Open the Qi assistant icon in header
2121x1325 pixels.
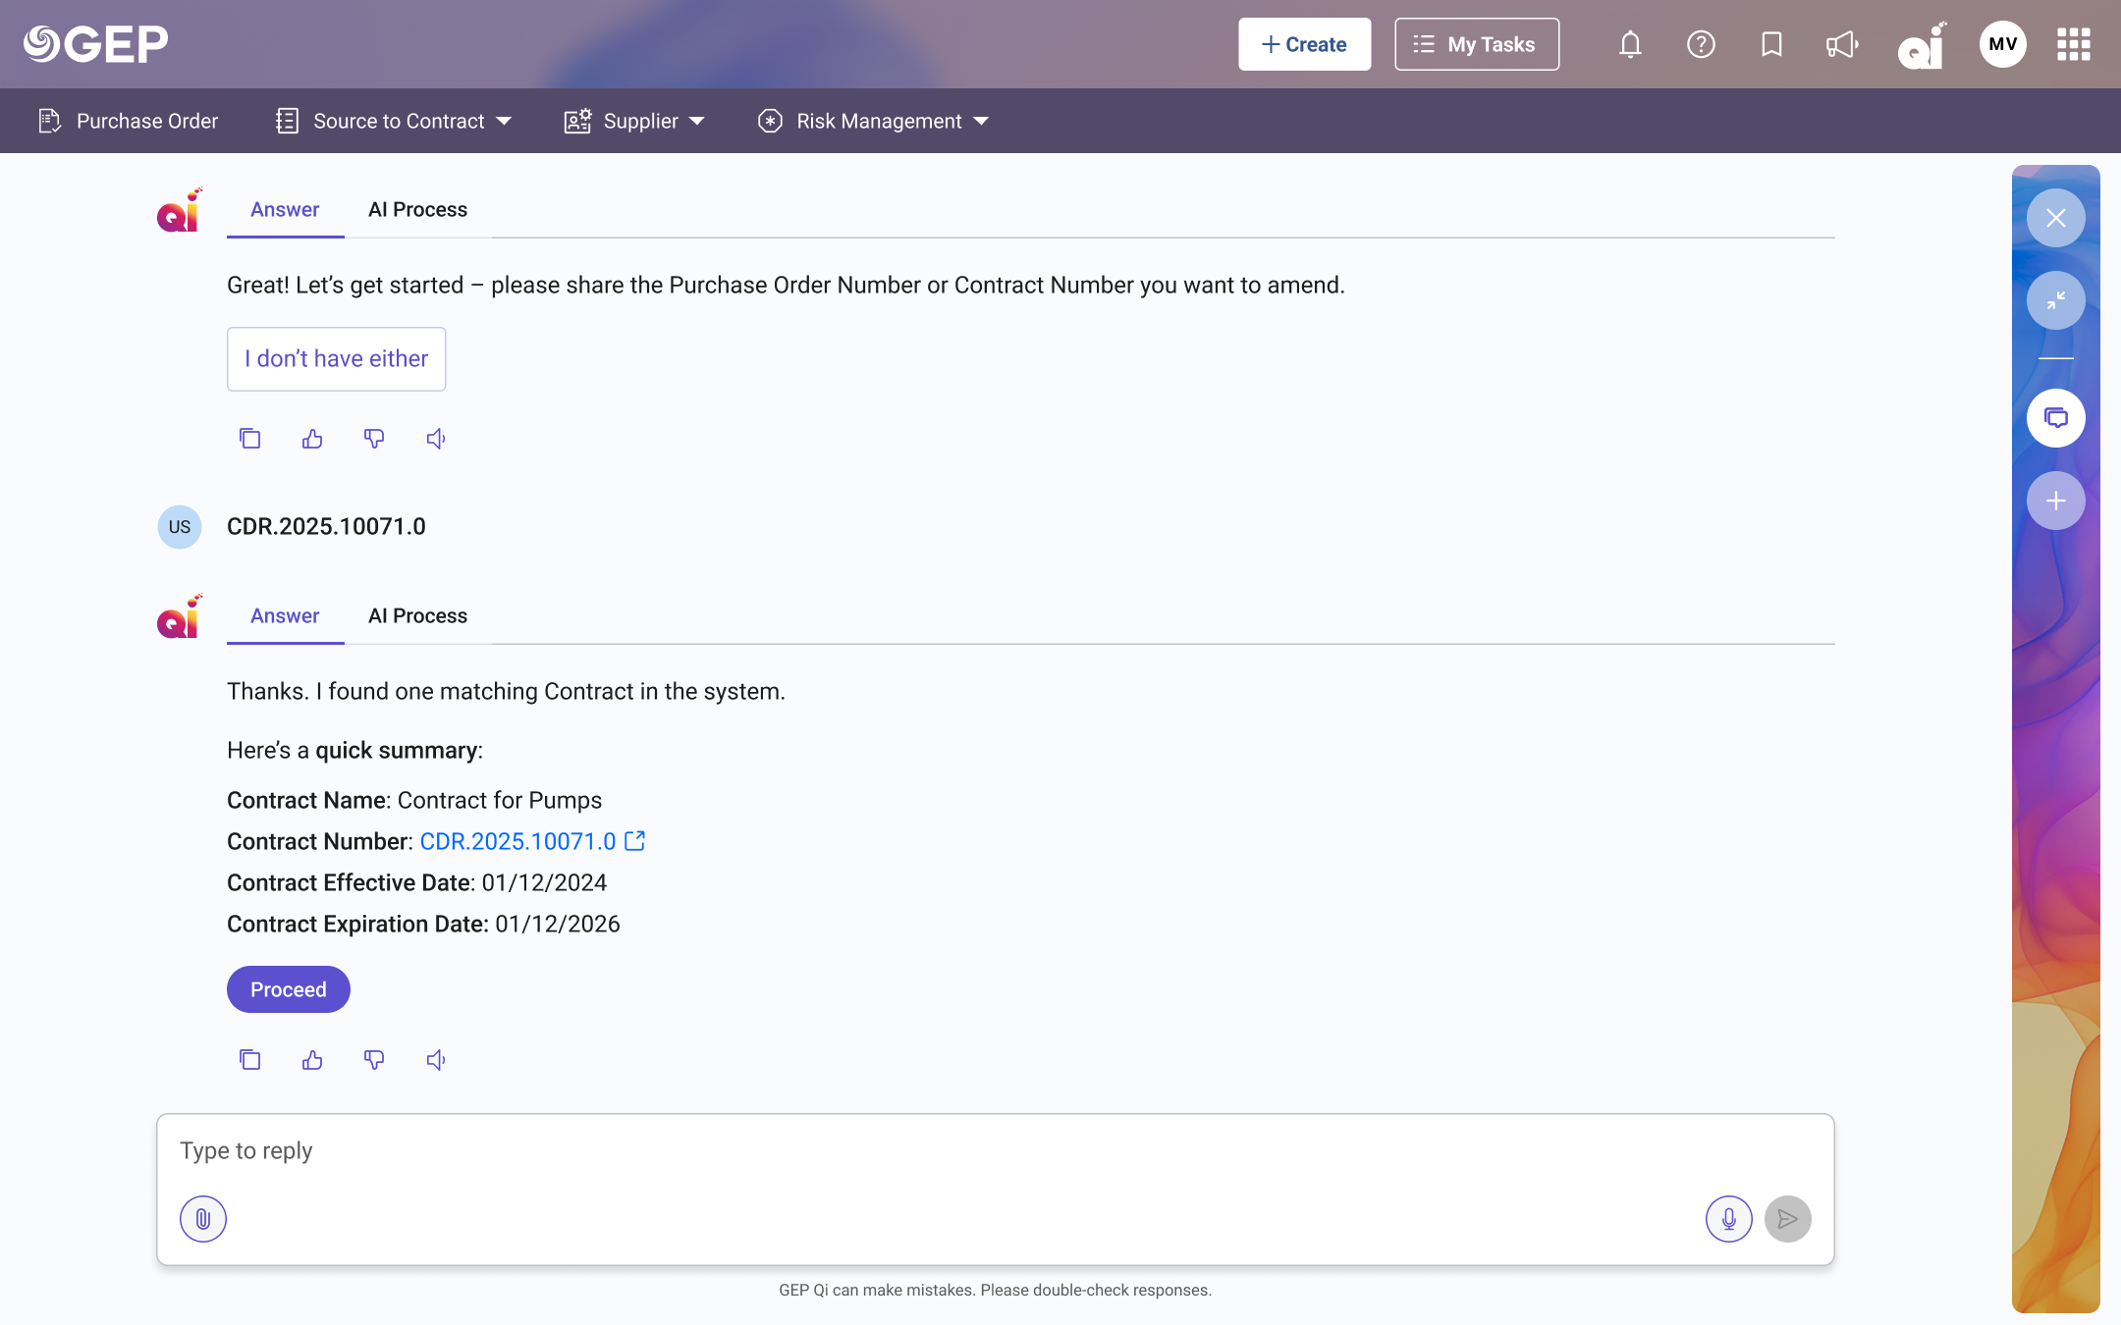pos(1922,45)
